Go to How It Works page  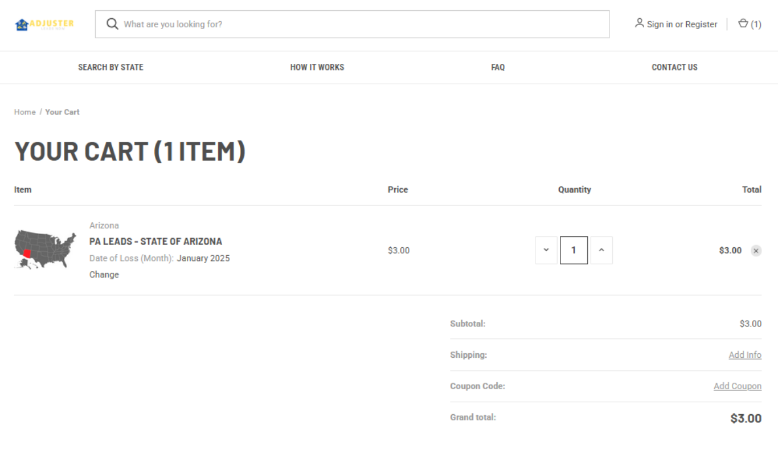tap(317, 67)
